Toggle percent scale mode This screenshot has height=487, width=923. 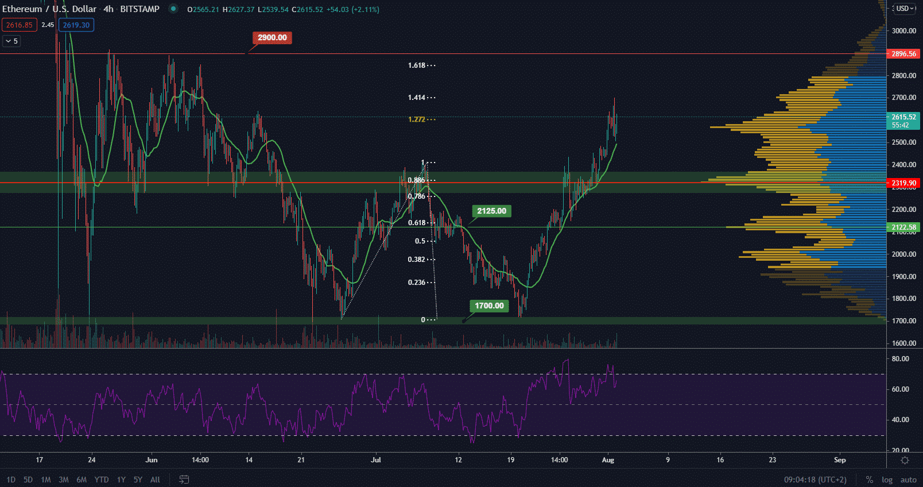[870, 480]
